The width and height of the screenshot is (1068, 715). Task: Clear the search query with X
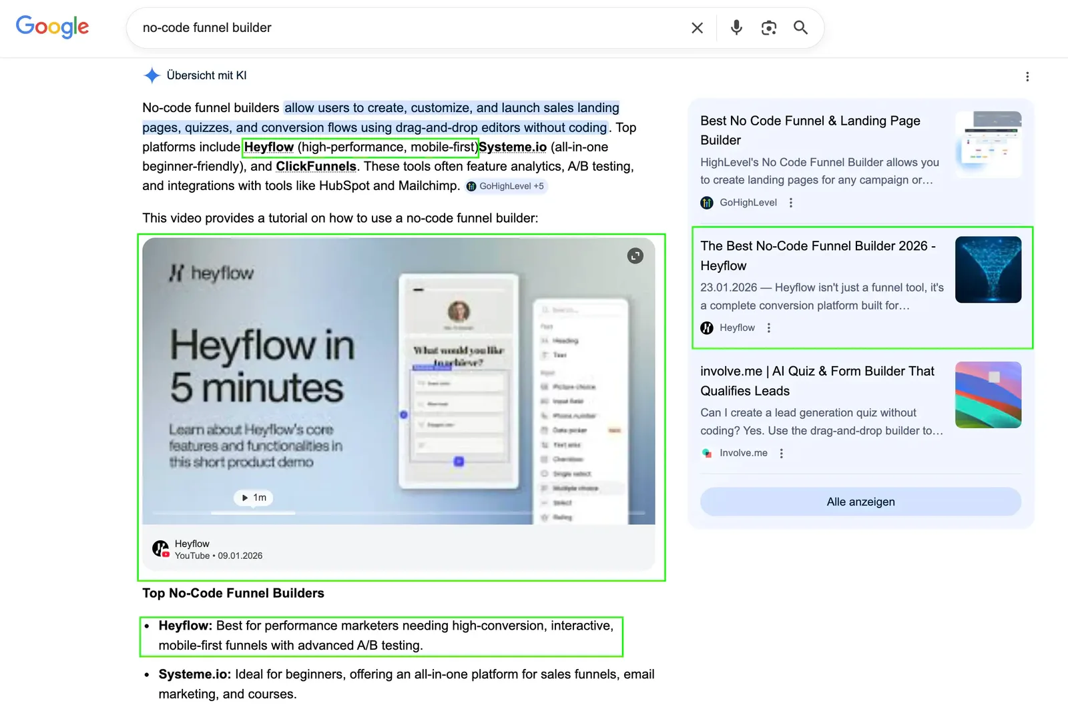tap(697, 28)
